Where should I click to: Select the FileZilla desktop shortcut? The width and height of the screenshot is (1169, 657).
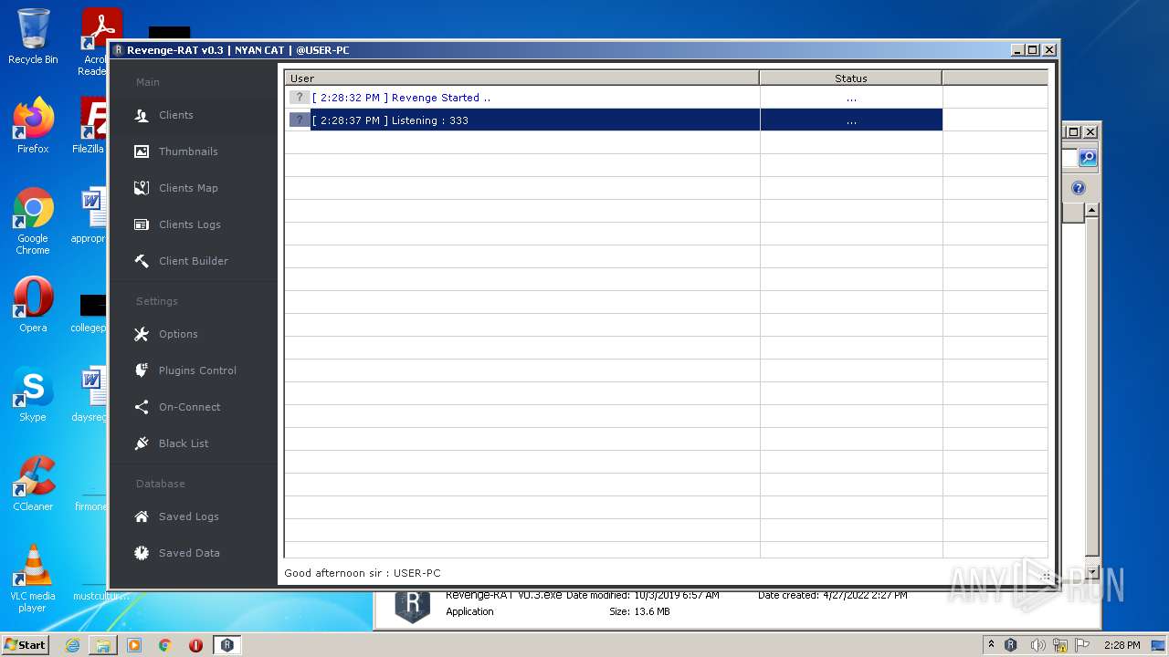coord(90,125)
